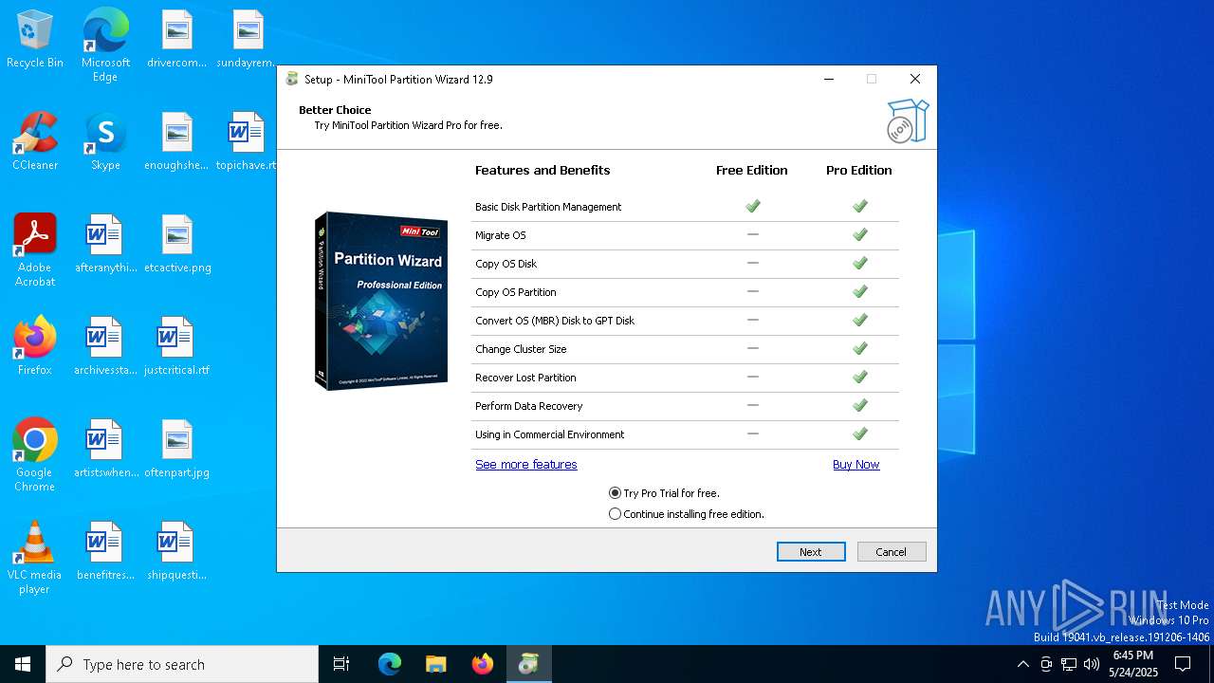Launch Skype desktop shortcut
1214x683 pixels.
point(105,142)
